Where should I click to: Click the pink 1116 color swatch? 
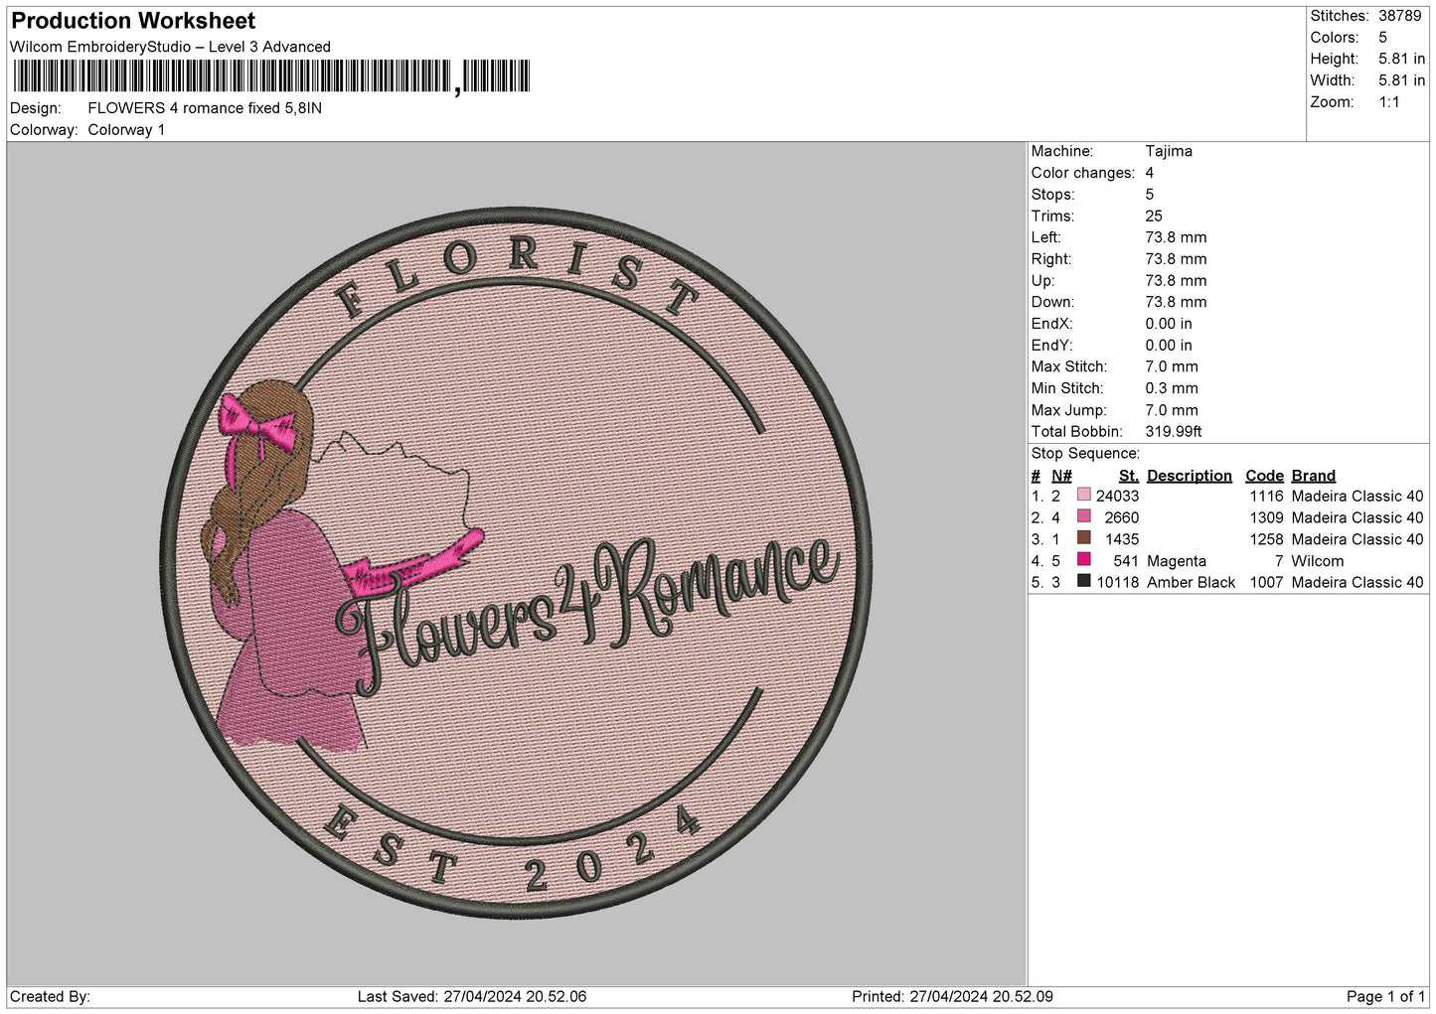[x=1083, y=495]
